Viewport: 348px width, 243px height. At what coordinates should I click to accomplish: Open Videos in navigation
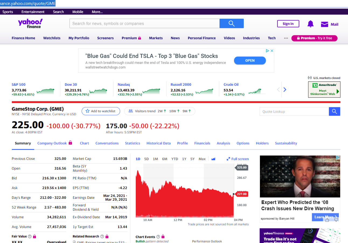click(229, 38)
